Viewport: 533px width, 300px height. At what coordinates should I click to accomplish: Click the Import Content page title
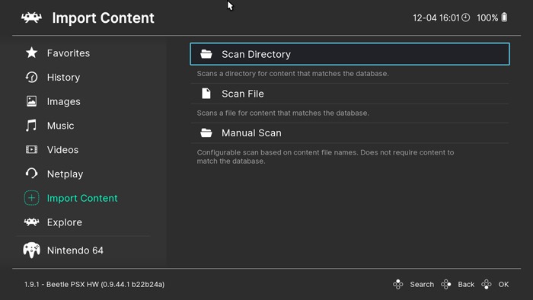[x=103, y=18]
